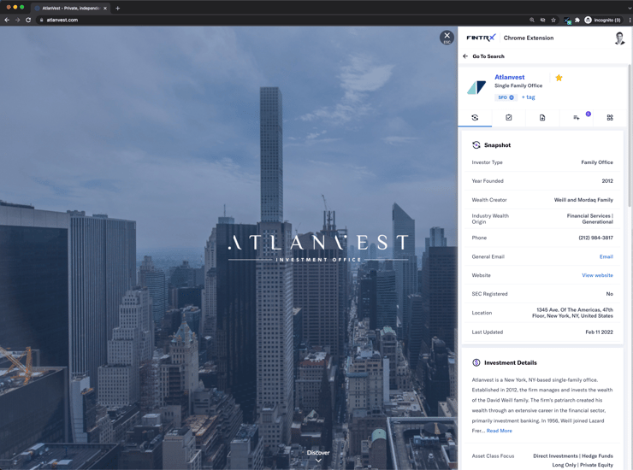Click the phone number (212) 984-3817
The width and height of the screenshot is (633, 470).
(595, 238)
